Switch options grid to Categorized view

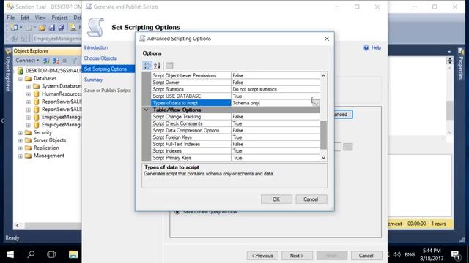[147, 65]
